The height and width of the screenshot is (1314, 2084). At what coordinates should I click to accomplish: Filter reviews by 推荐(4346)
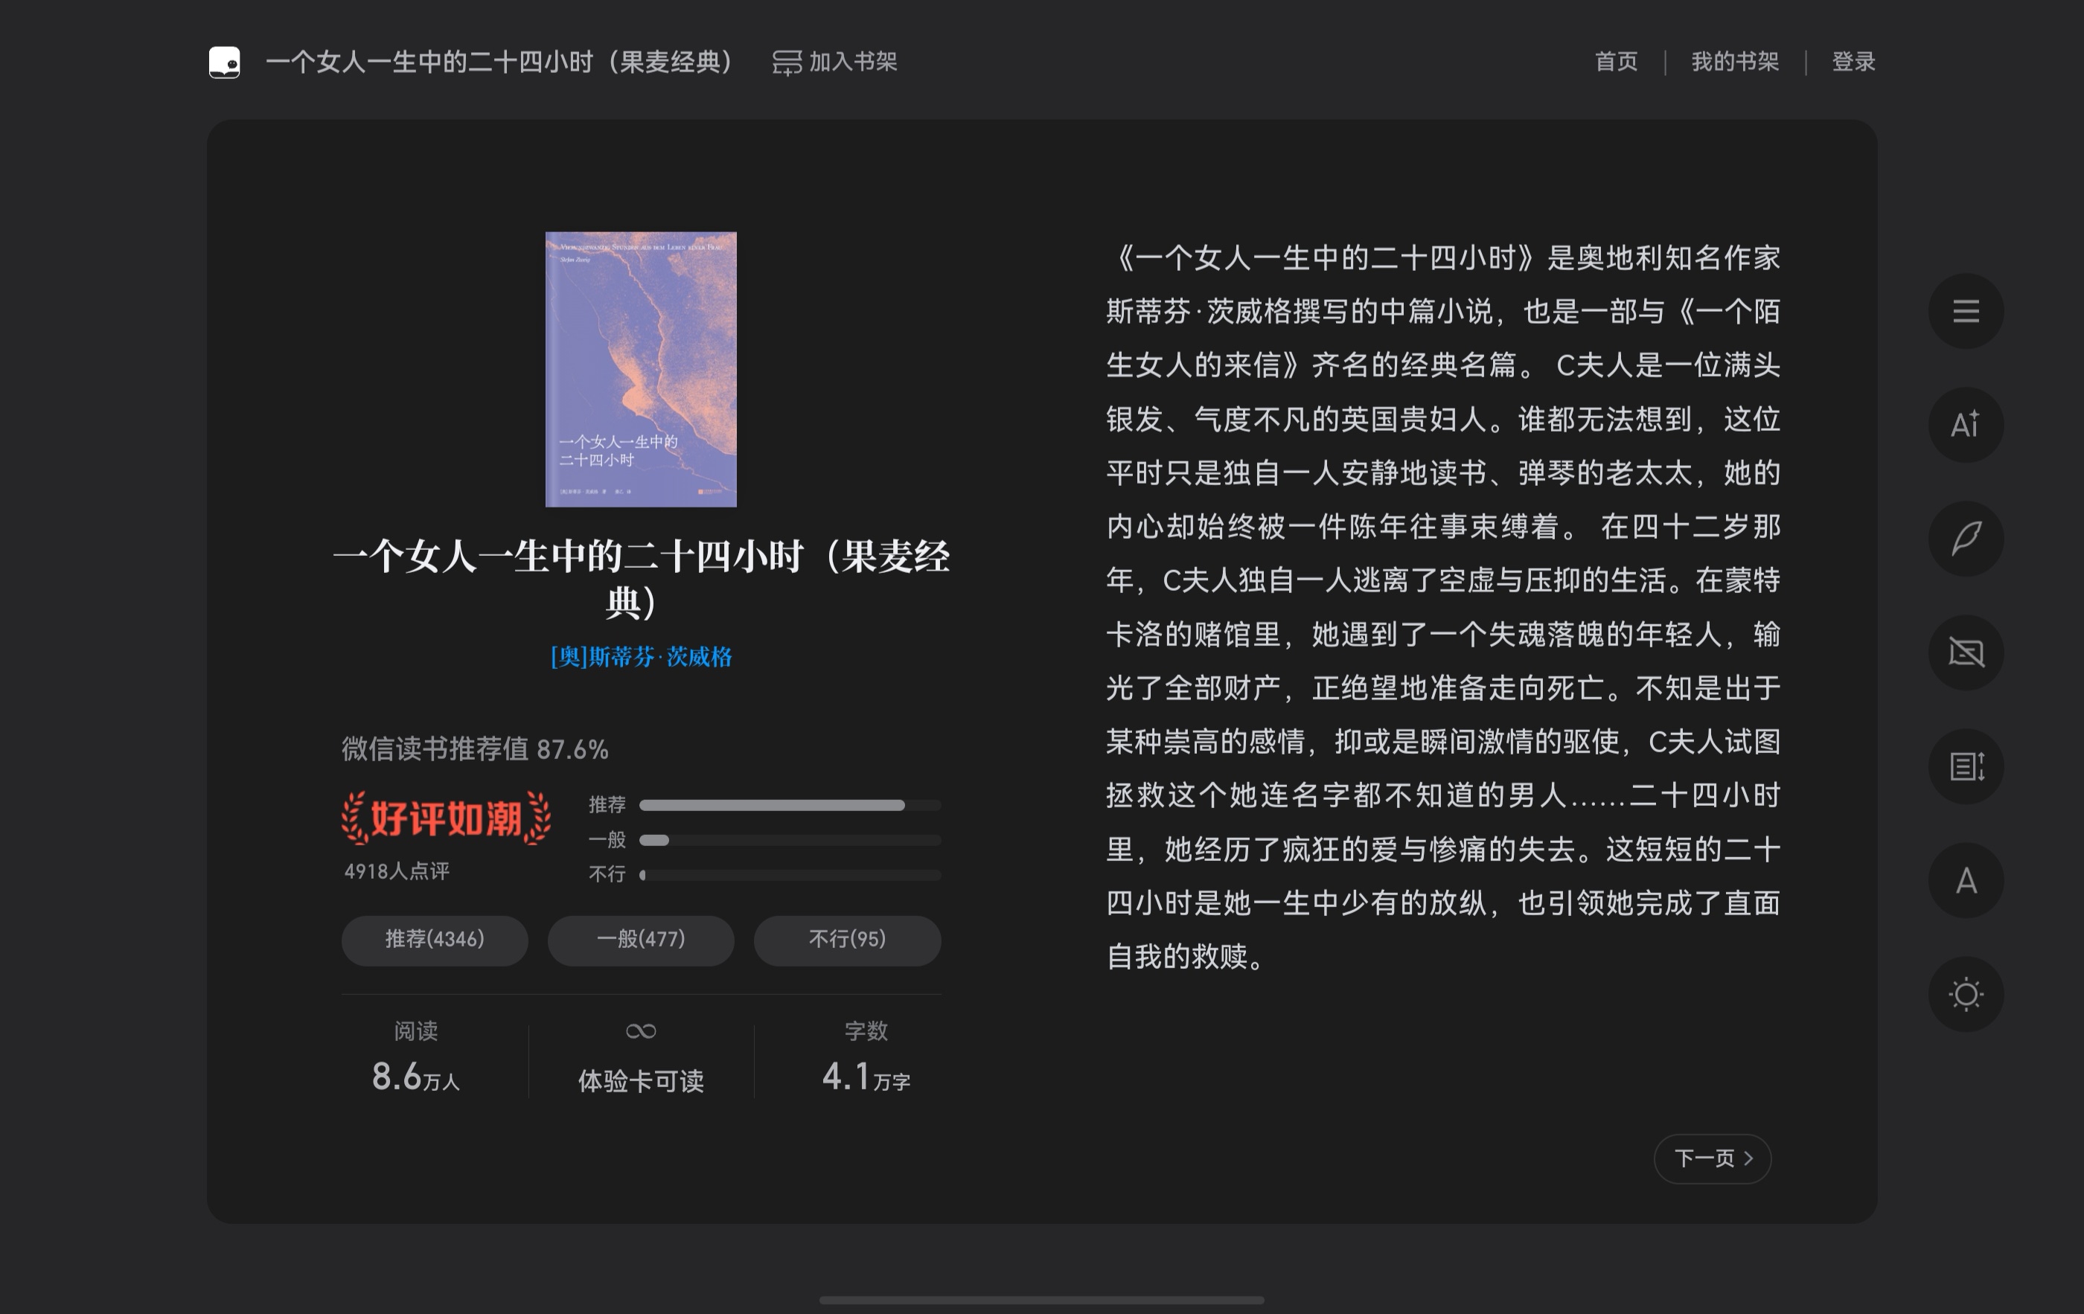click(435, 940)
